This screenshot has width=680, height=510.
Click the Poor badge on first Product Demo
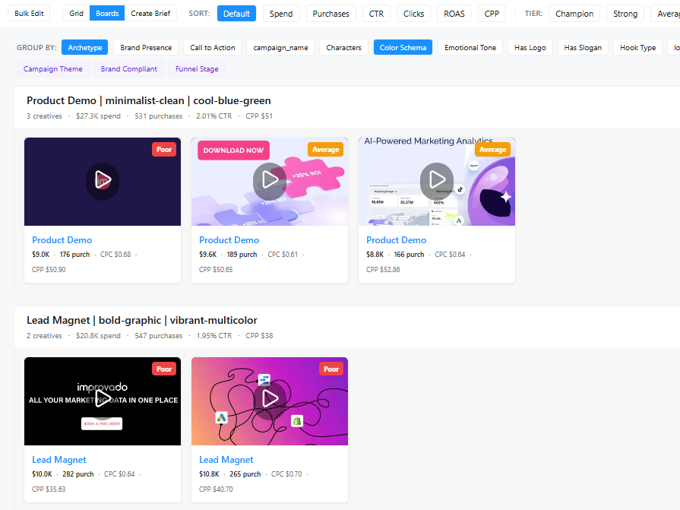(165, 150)
